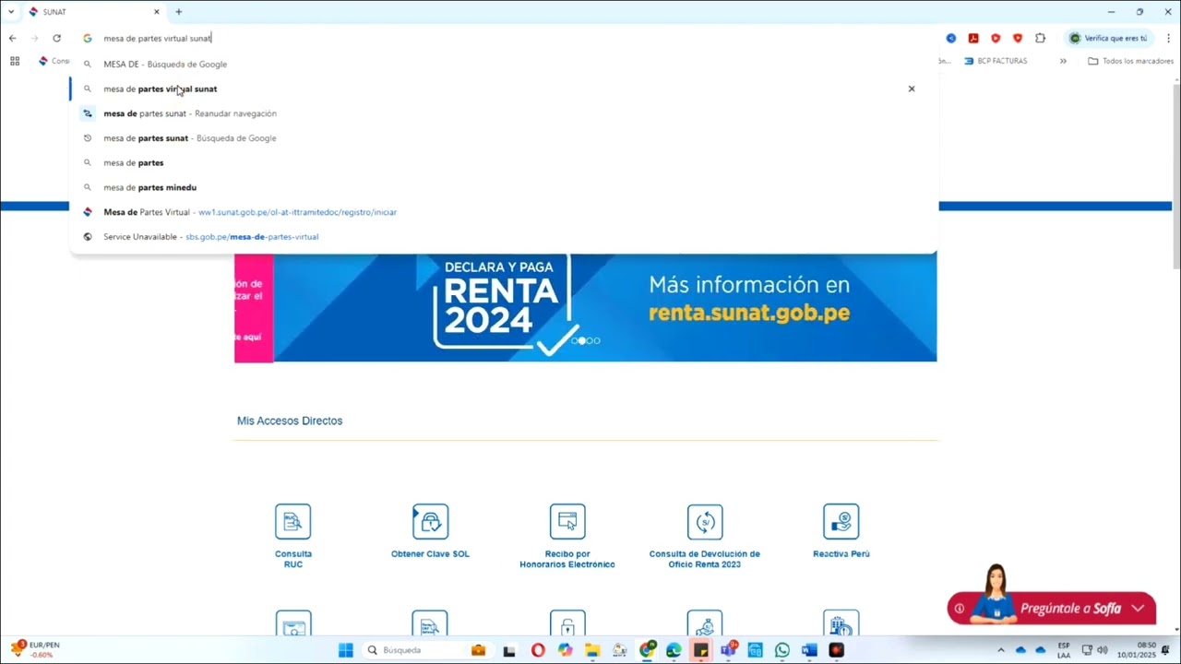
Task: Close the SUNAT browser tab
Action: (x=156, y=12)
